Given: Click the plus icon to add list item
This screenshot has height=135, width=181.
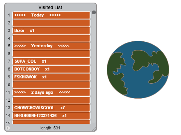Looking at the screenshot, I should (x=8, y=128).
